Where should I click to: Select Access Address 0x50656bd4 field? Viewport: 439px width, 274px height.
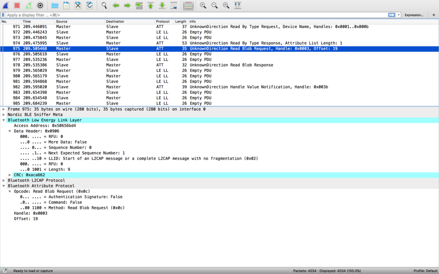click(45, 126)
